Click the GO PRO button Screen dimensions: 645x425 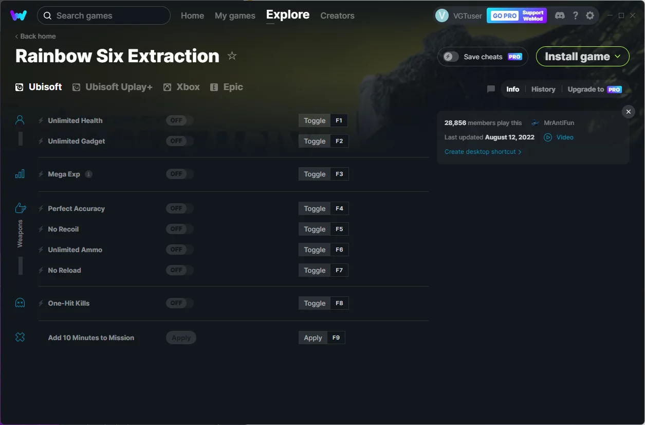(x=504, y=15)
